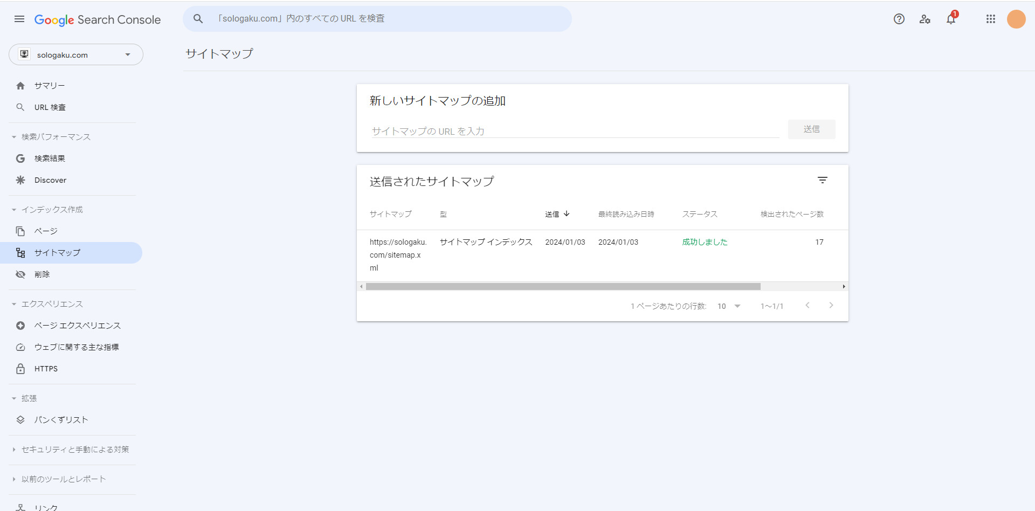Click the horizontal scrollbar of sitemaps table
This screenshot has width=1035, height=511.
[563, 287]
